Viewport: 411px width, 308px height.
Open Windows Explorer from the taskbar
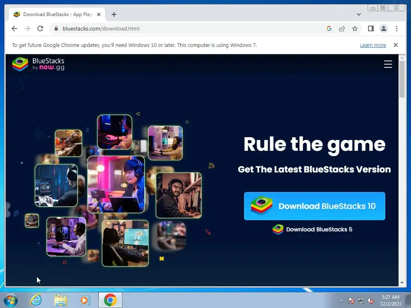pos(61,300)
